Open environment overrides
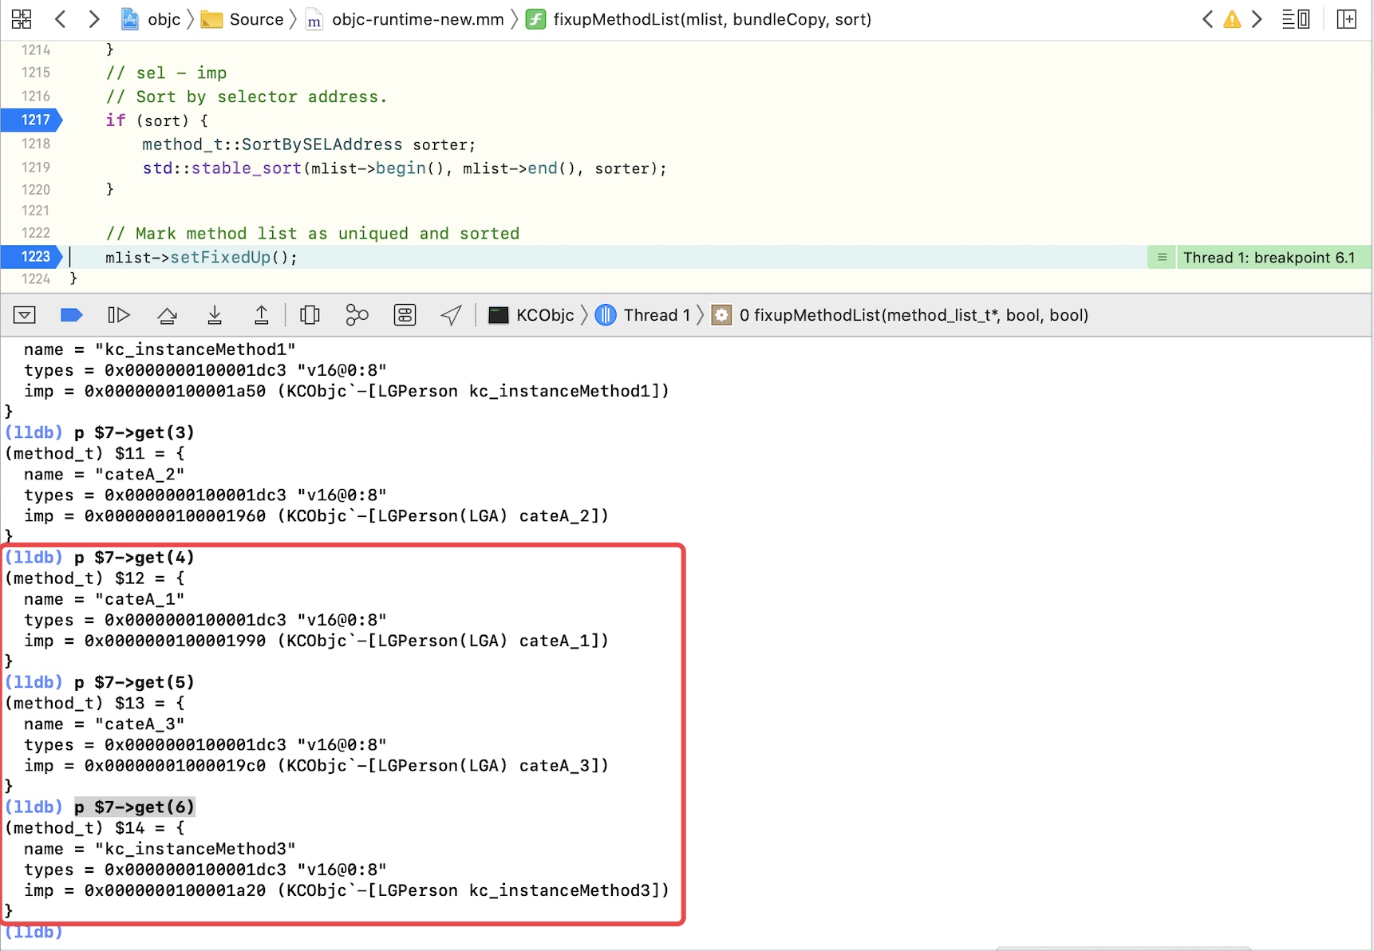The image size is (1374, 951). click(x=405, y=315)
